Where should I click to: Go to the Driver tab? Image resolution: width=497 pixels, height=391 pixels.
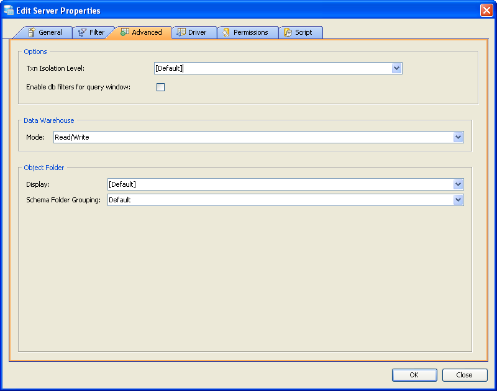click(194, 32)
